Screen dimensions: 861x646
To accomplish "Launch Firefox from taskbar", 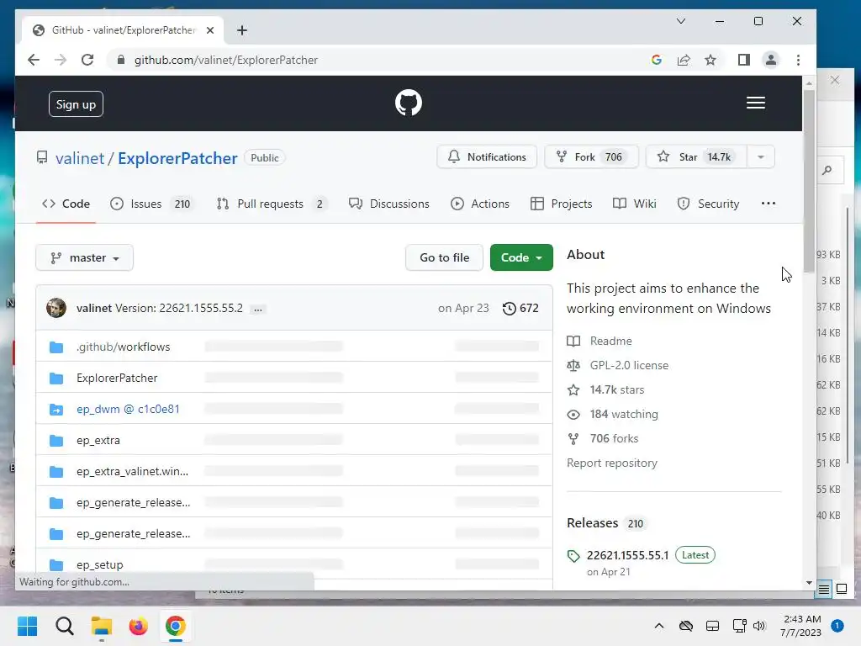I will [139, 626].
